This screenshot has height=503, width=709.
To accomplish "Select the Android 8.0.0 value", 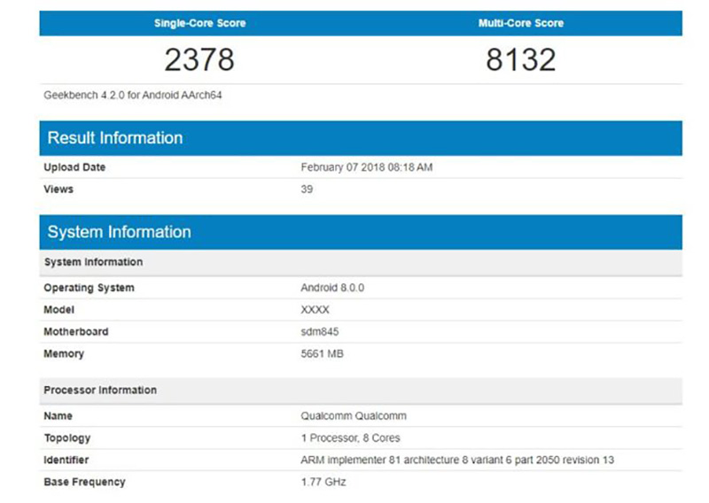I will [332, 288].
